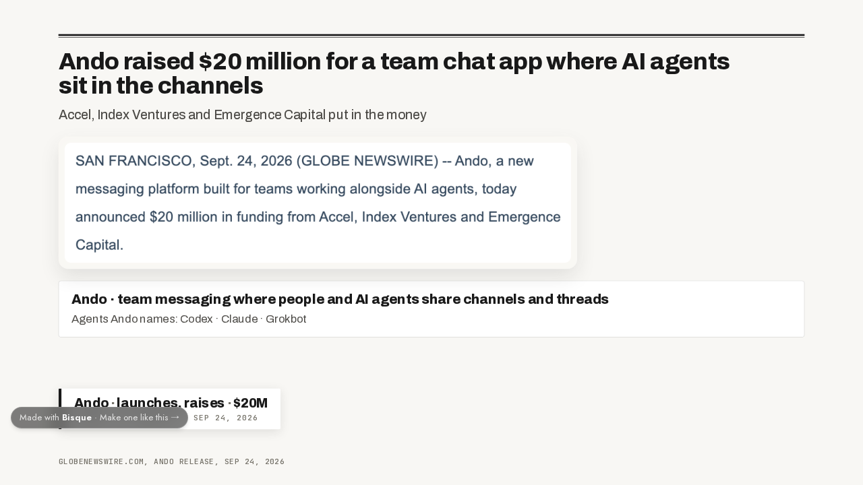Click the GLOBENEWSWIRE.COM source footer

172,462
